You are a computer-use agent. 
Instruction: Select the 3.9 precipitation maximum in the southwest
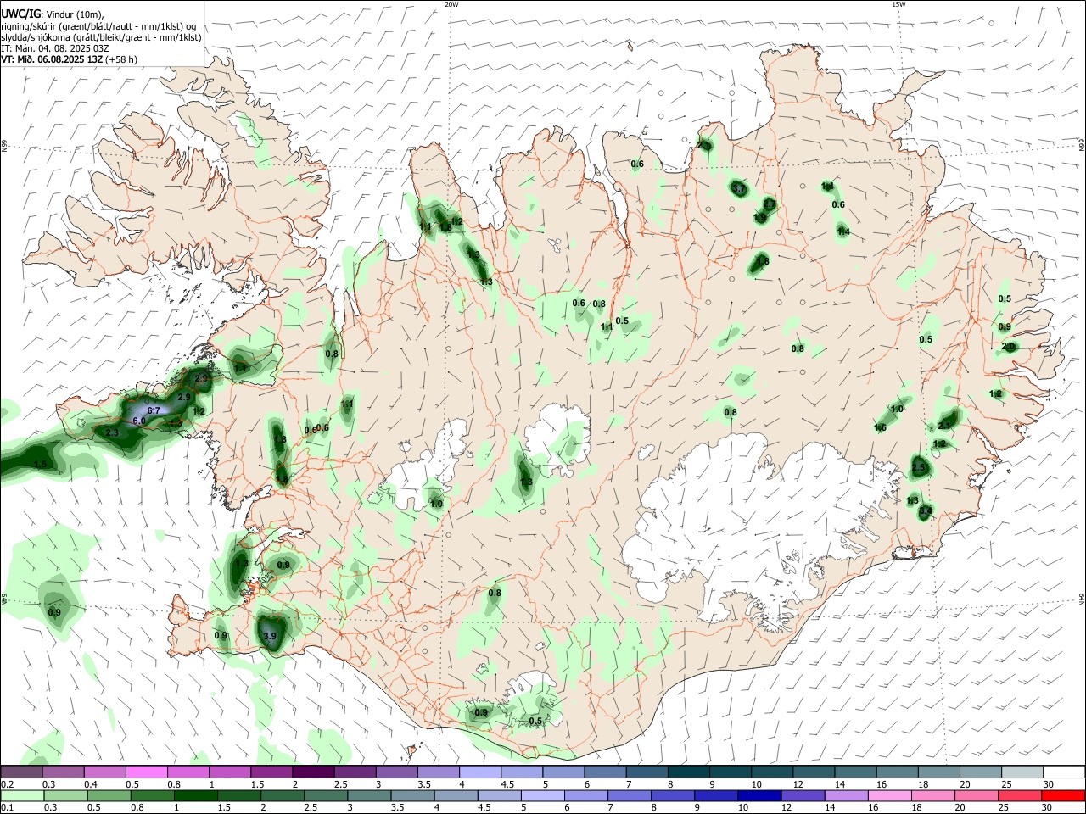pyautogui.click(x=270, y=636)
